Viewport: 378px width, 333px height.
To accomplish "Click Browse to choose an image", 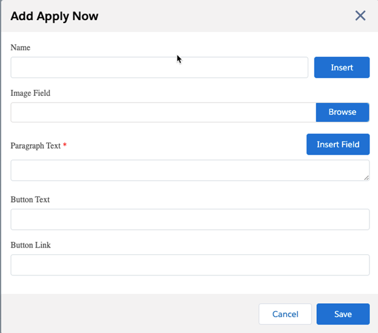I will coord(342,112).
